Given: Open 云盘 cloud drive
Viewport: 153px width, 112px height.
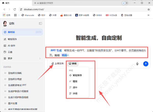Looking at the screenshot, I should (x=10, y=52).
